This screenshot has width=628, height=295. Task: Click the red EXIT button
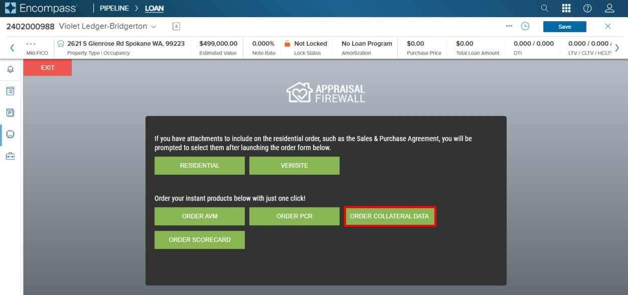48,68
